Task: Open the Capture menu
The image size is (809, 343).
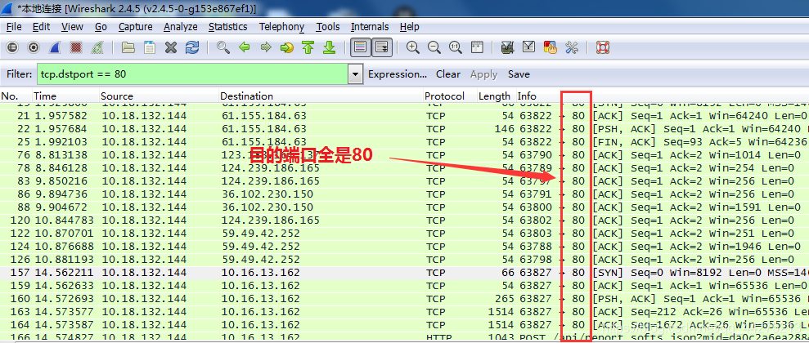Action: (135, 27)
